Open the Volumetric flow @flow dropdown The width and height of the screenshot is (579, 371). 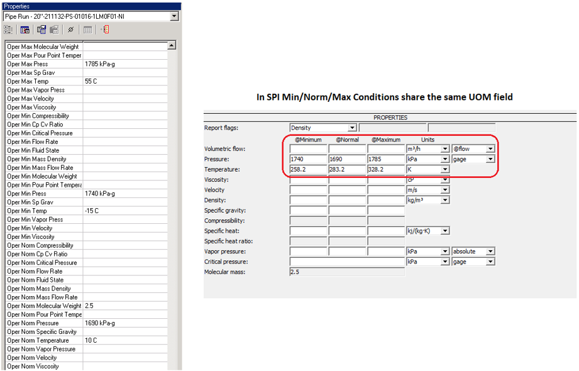(x=490, y=150)
